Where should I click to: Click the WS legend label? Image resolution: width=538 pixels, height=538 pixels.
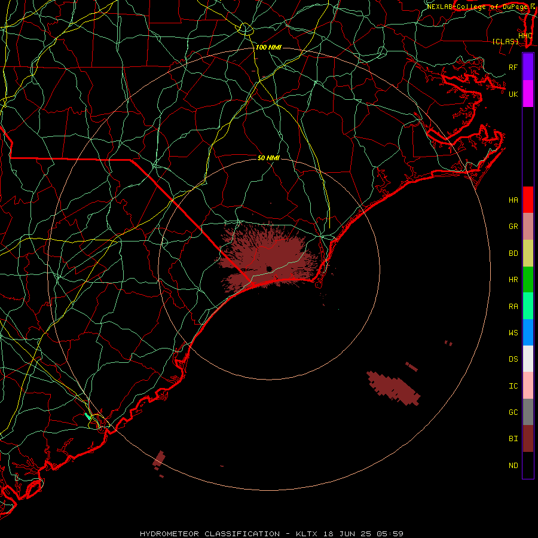pos(513,333)
